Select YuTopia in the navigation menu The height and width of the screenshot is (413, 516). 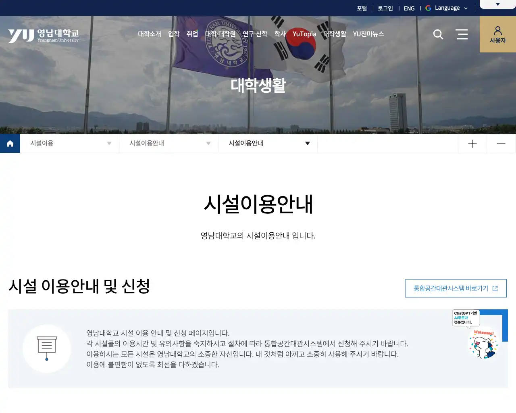[304, 34]
